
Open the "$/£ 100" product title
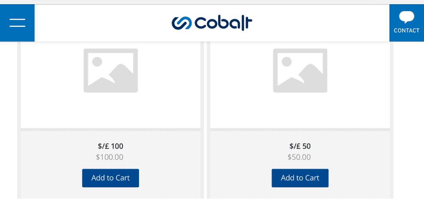coord(111,146)
